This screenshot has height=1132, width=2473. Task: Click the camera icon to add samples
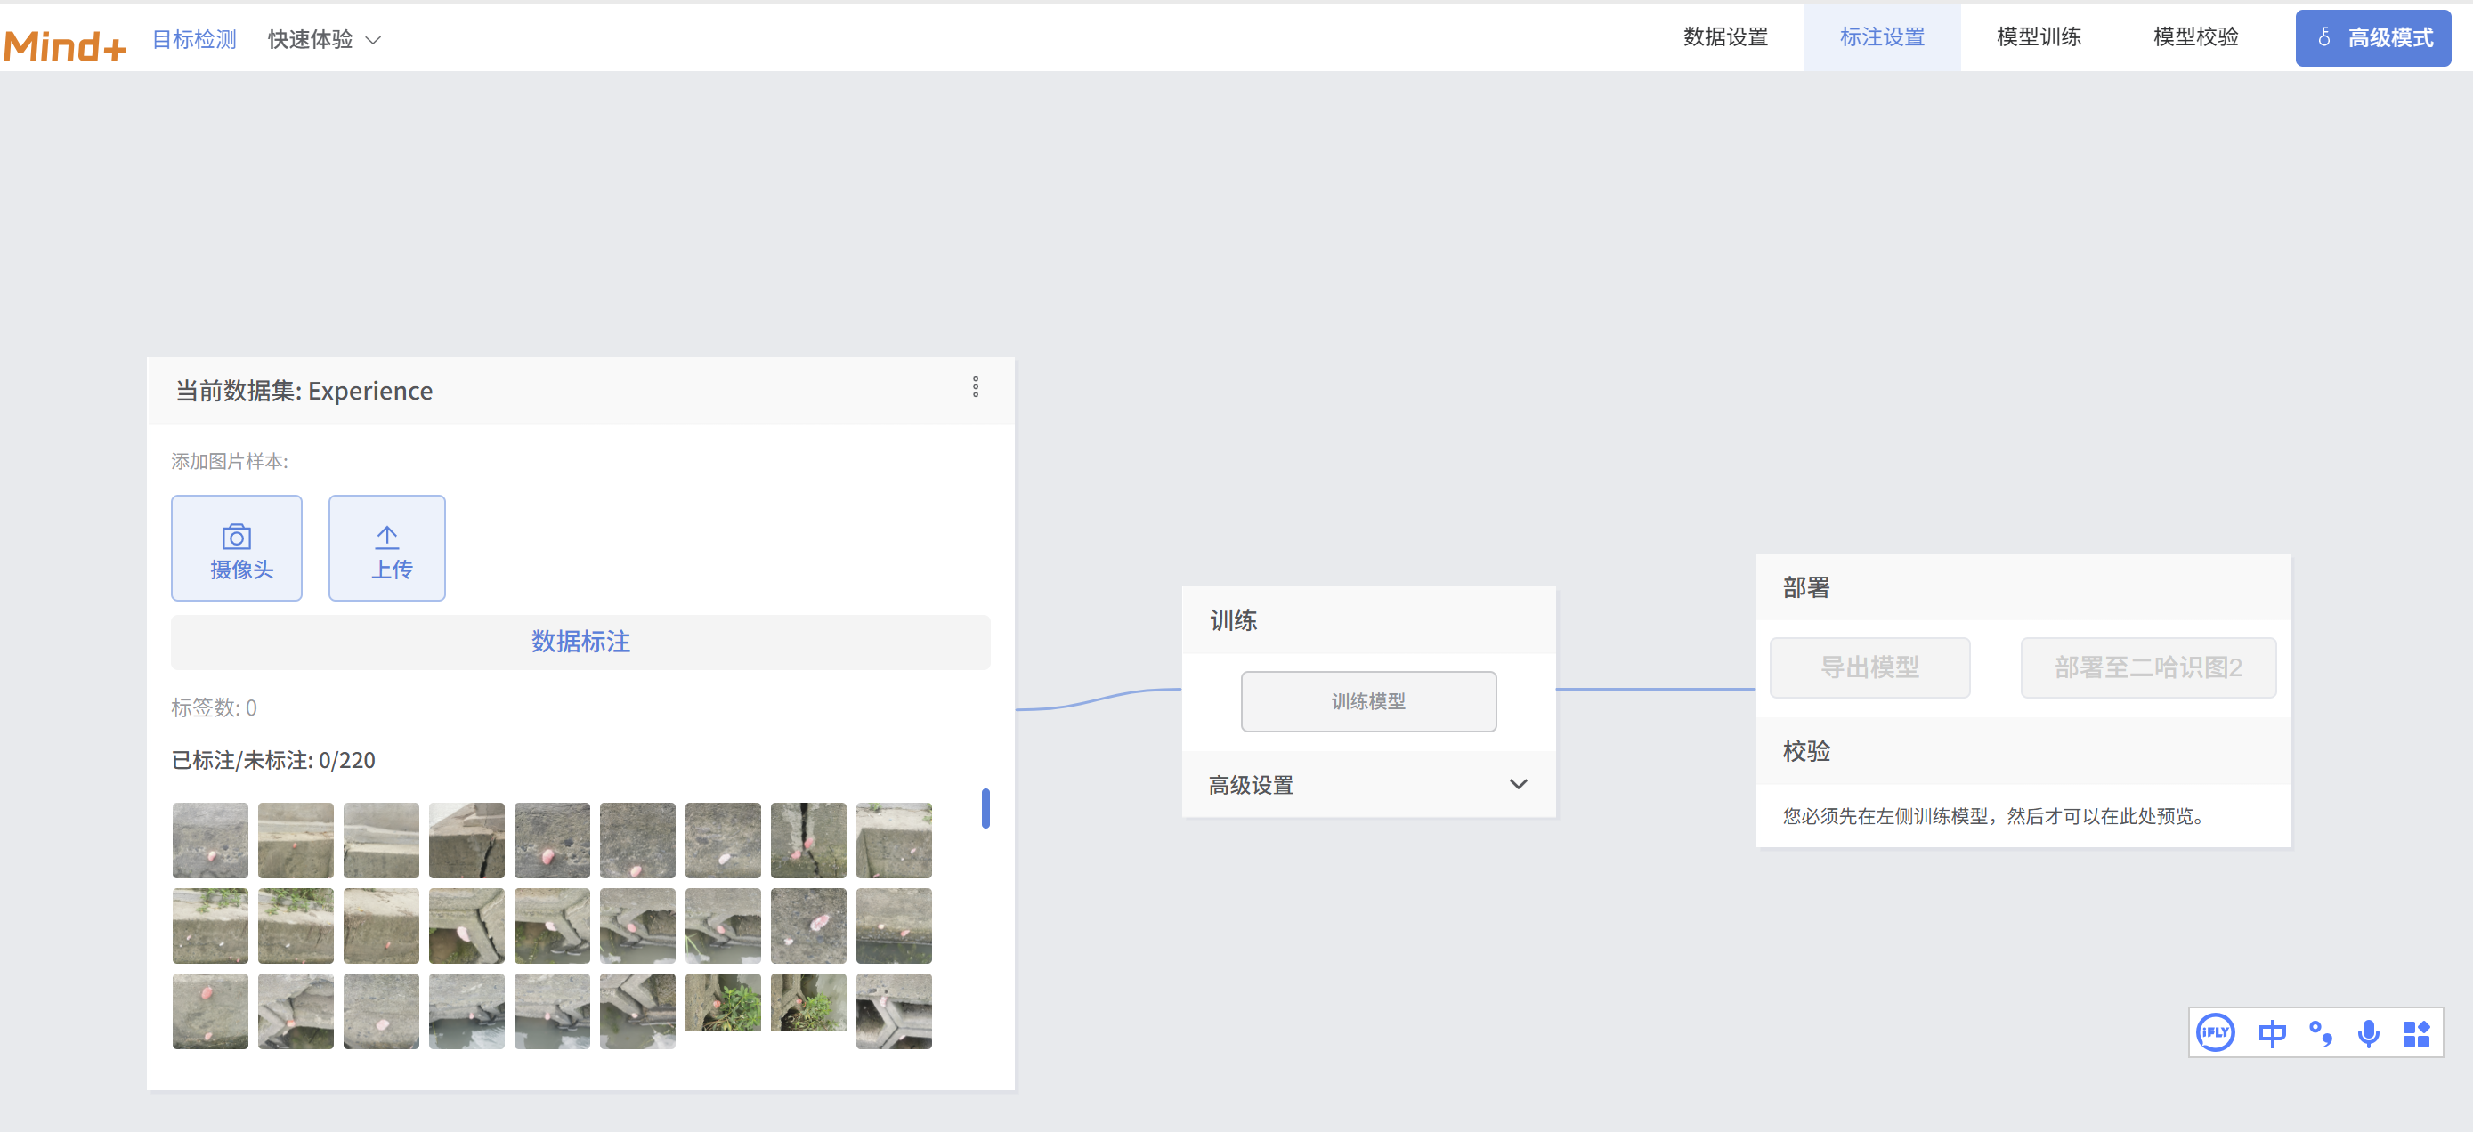coord(236,538)
